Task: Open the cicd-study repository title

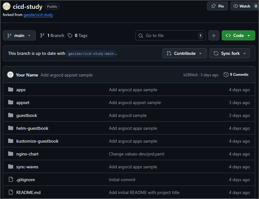Action: [28, 7]
